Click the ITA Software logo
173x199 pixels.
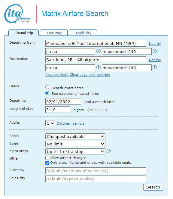click(x=17, y=14)
